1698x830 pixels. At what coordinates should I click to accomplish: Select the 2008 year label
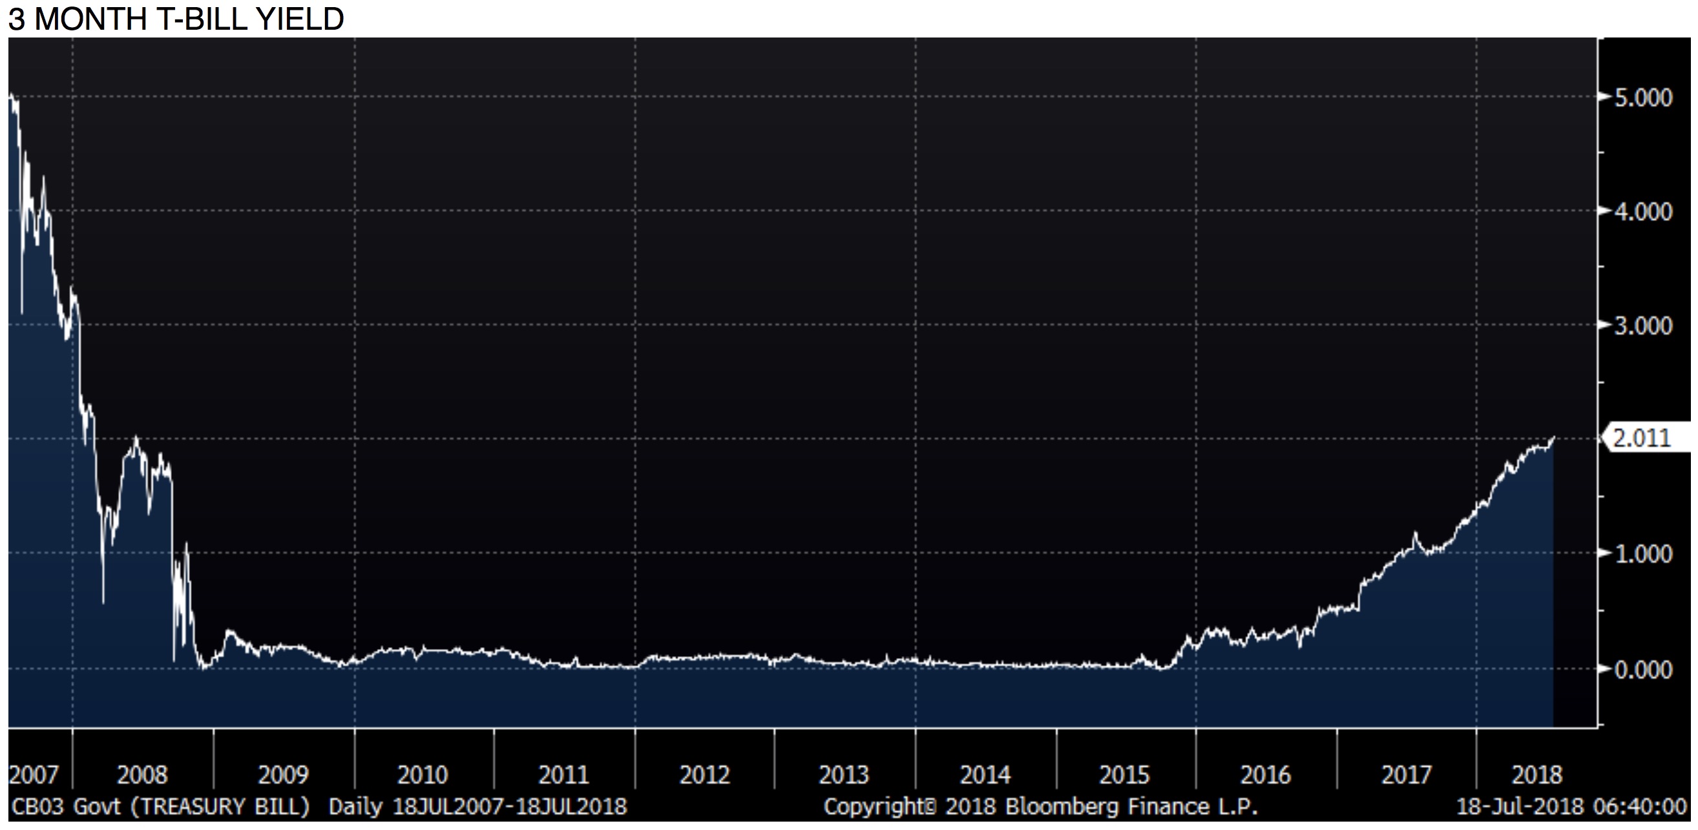coord(141,774)
